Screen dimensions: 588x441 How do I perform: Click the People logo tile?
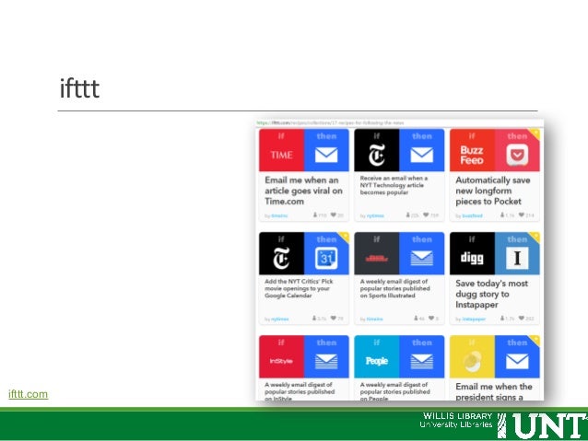pos(377,356)
